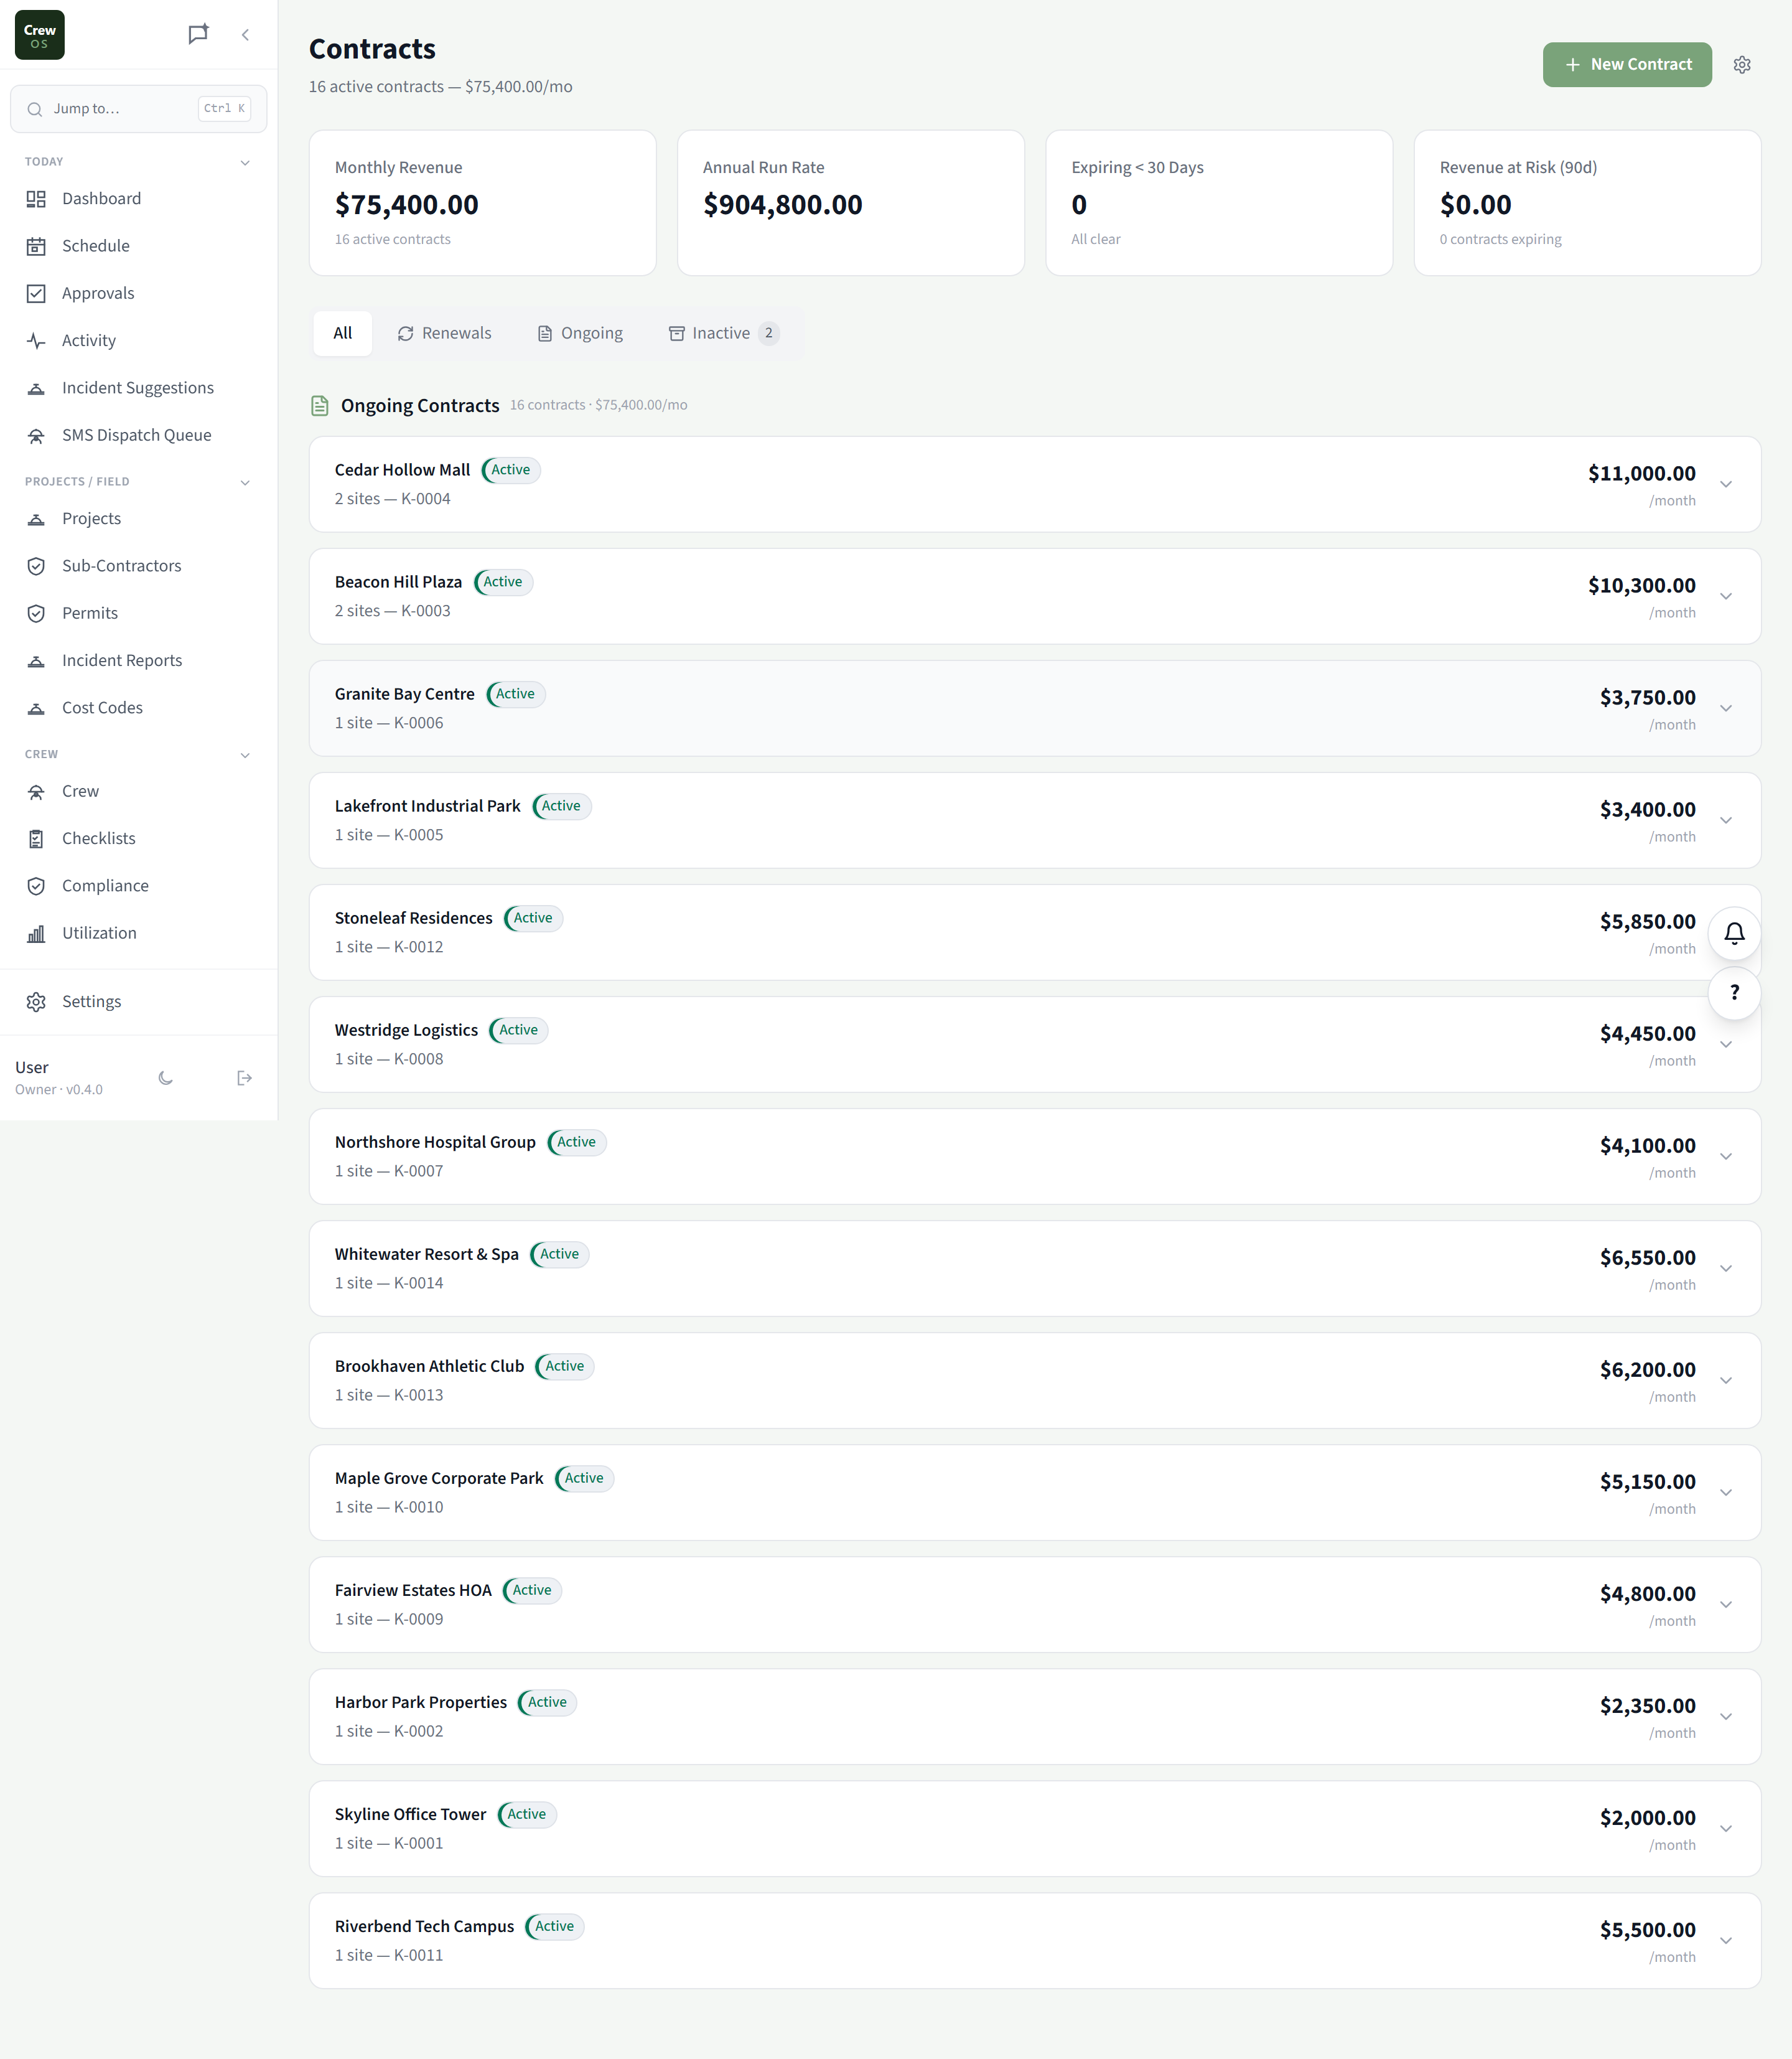The height and width of the screenshot is (2059, 1792).
Task: Click the Activity pulse icon
Action: [x=36, y=340]
